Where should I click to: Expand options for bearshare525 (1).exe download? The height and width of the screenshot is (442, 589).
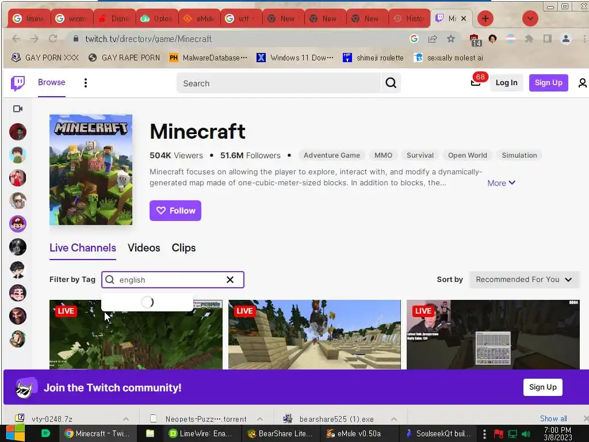(x=393, y=419)
